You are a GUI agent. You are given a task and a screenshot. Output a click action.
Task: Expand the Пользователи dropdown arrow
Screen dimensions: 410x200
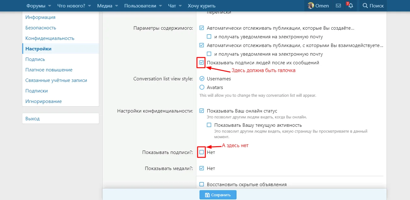[x=160, y=6]
